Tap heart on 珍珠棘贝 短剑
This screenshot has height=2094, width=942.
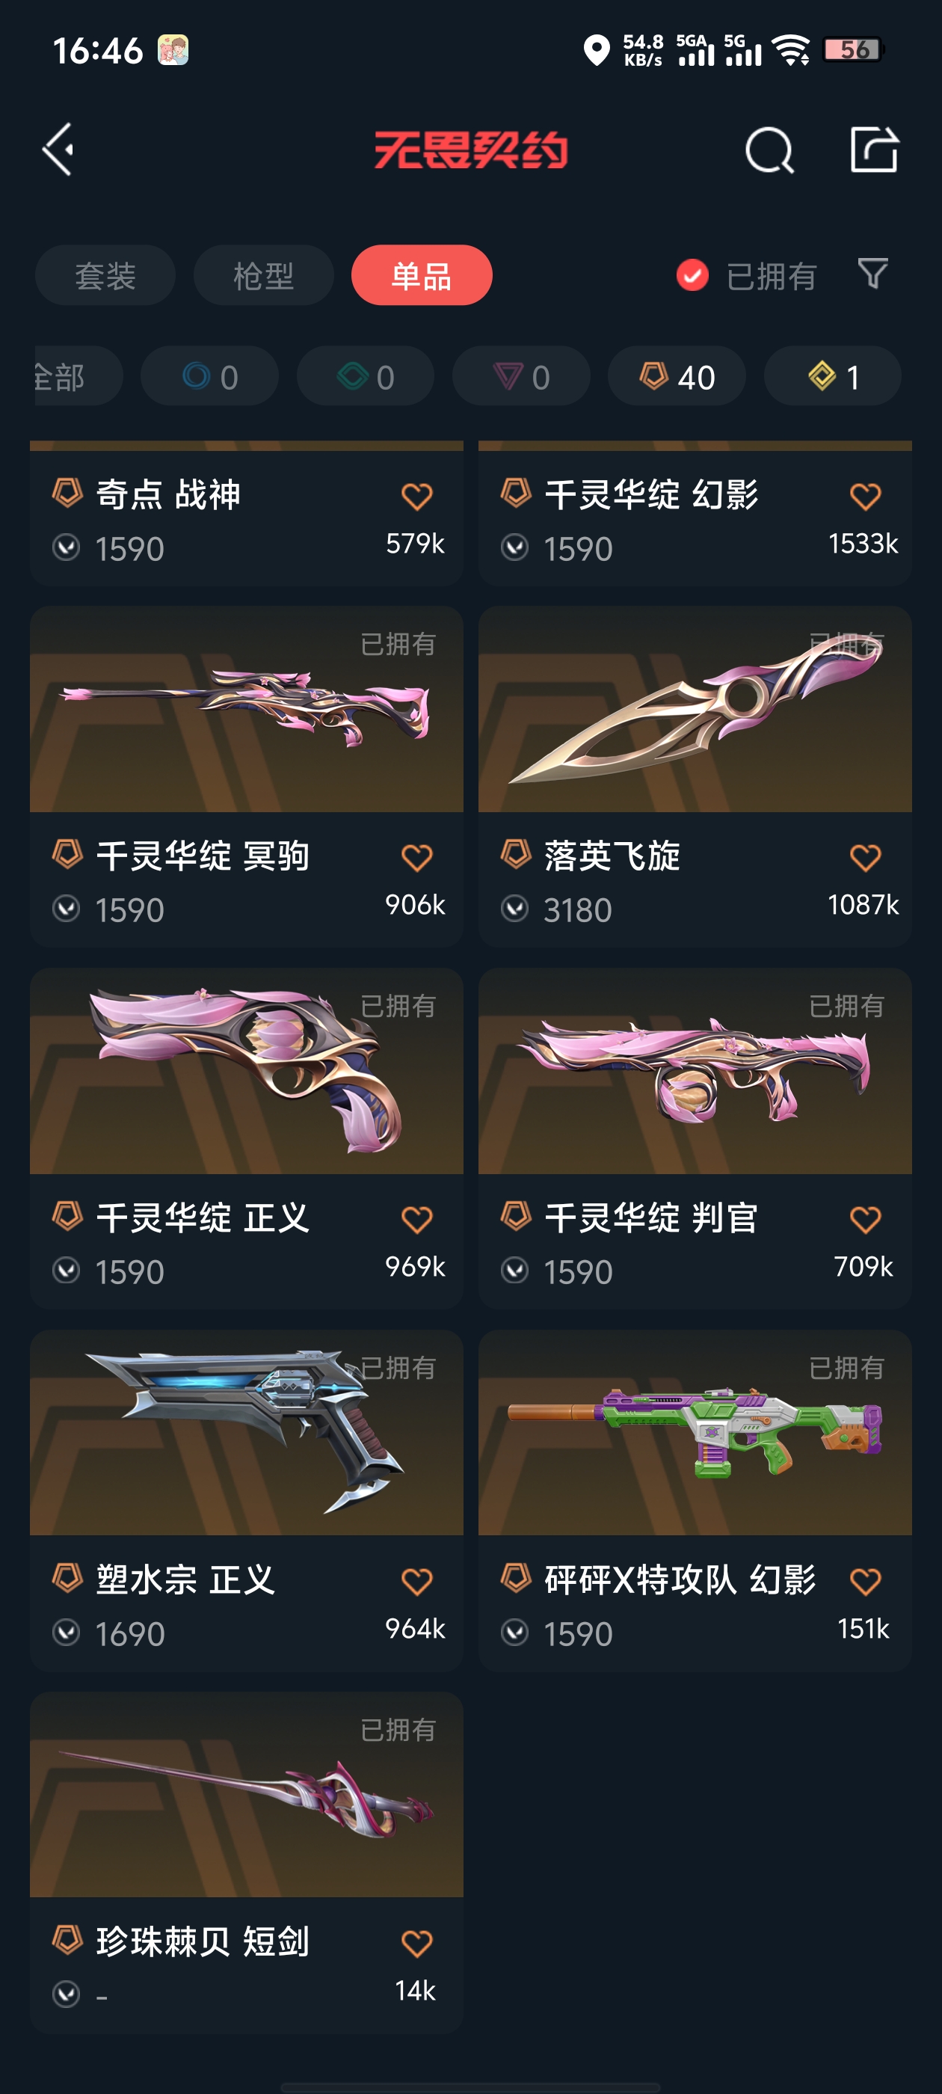(x=417, y=1944)
